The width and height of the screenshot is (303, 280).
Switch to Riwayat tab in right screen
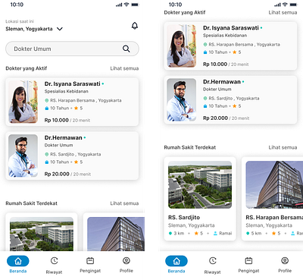tap(212, 265)
